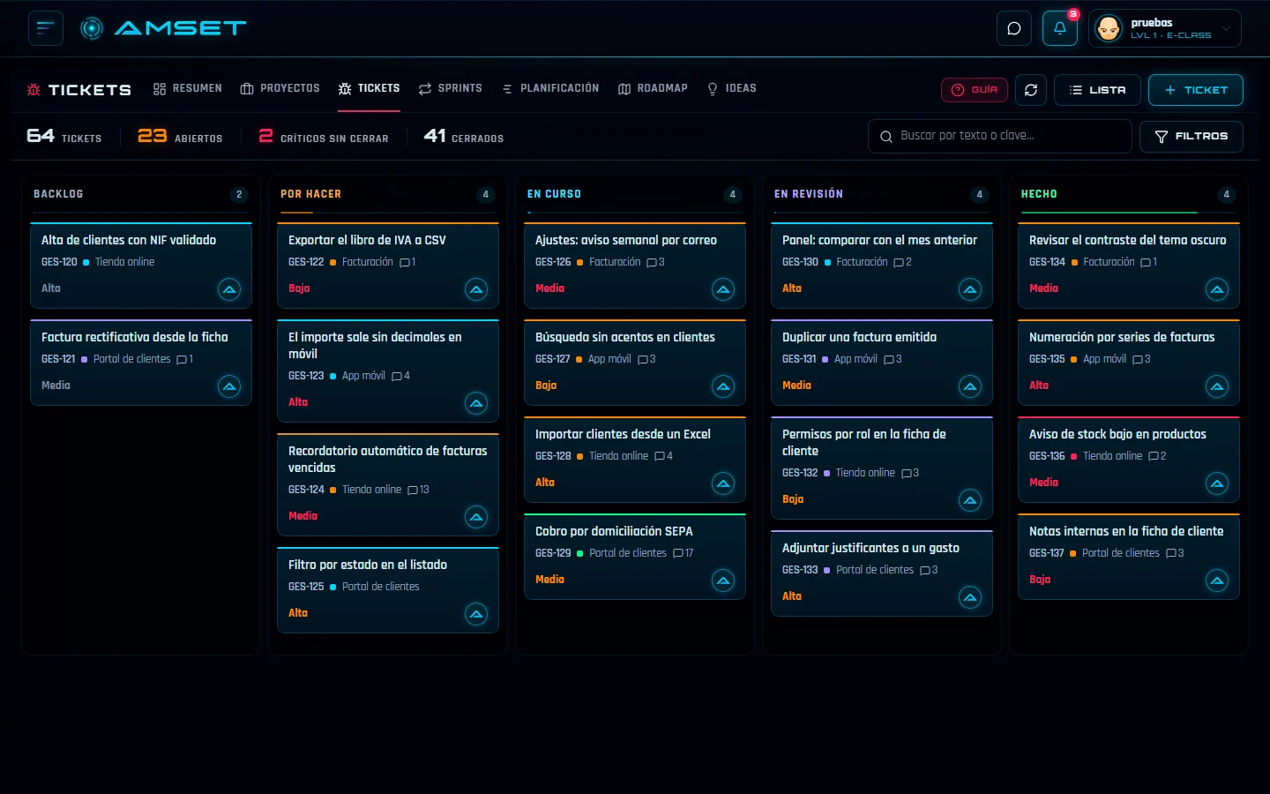Click the Guía help button
Viewport: 1270px width, 794px height.
pyautogui.click(x=975, y=90)
